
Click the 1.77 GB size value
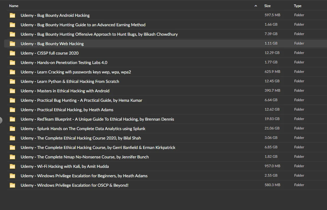pos(271,62)
